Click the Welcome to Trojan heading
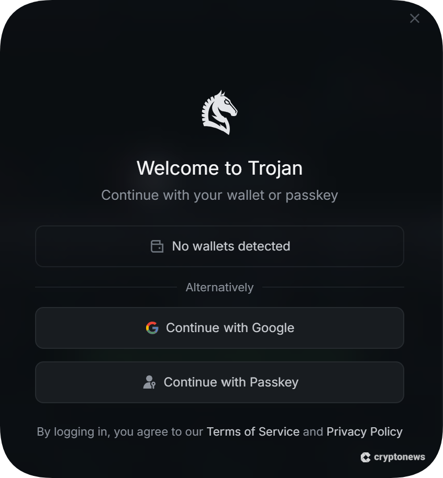Viewport: 443px width, 478px height. (219, 168)
